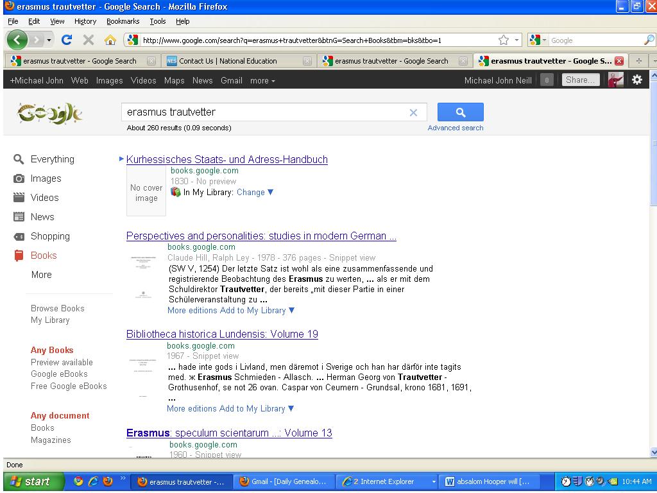Reload the page with the refresh icon
Screen dimensions: 657x493
[x=66, y=40]
